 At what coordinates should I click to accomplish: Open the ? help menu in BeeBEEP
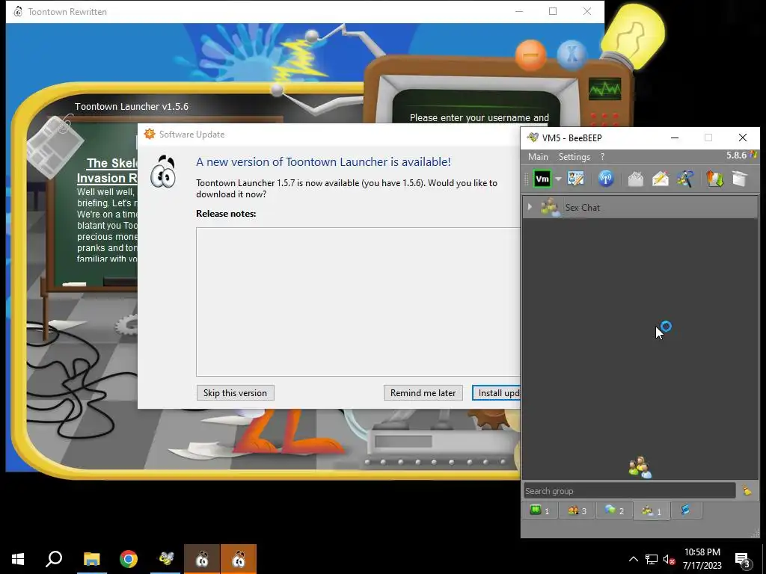tap(602, 157)
